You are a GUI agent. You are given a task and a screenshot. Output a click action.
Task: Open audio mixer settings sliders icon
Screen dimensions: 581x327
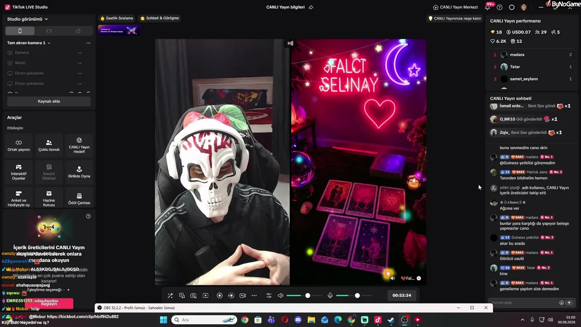tap(269, 296)
